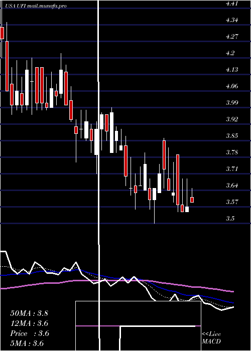This screenshot has width=251, height=351.
Task: Click the last red candlestick on the chart
Action: (x=192, y=200)
